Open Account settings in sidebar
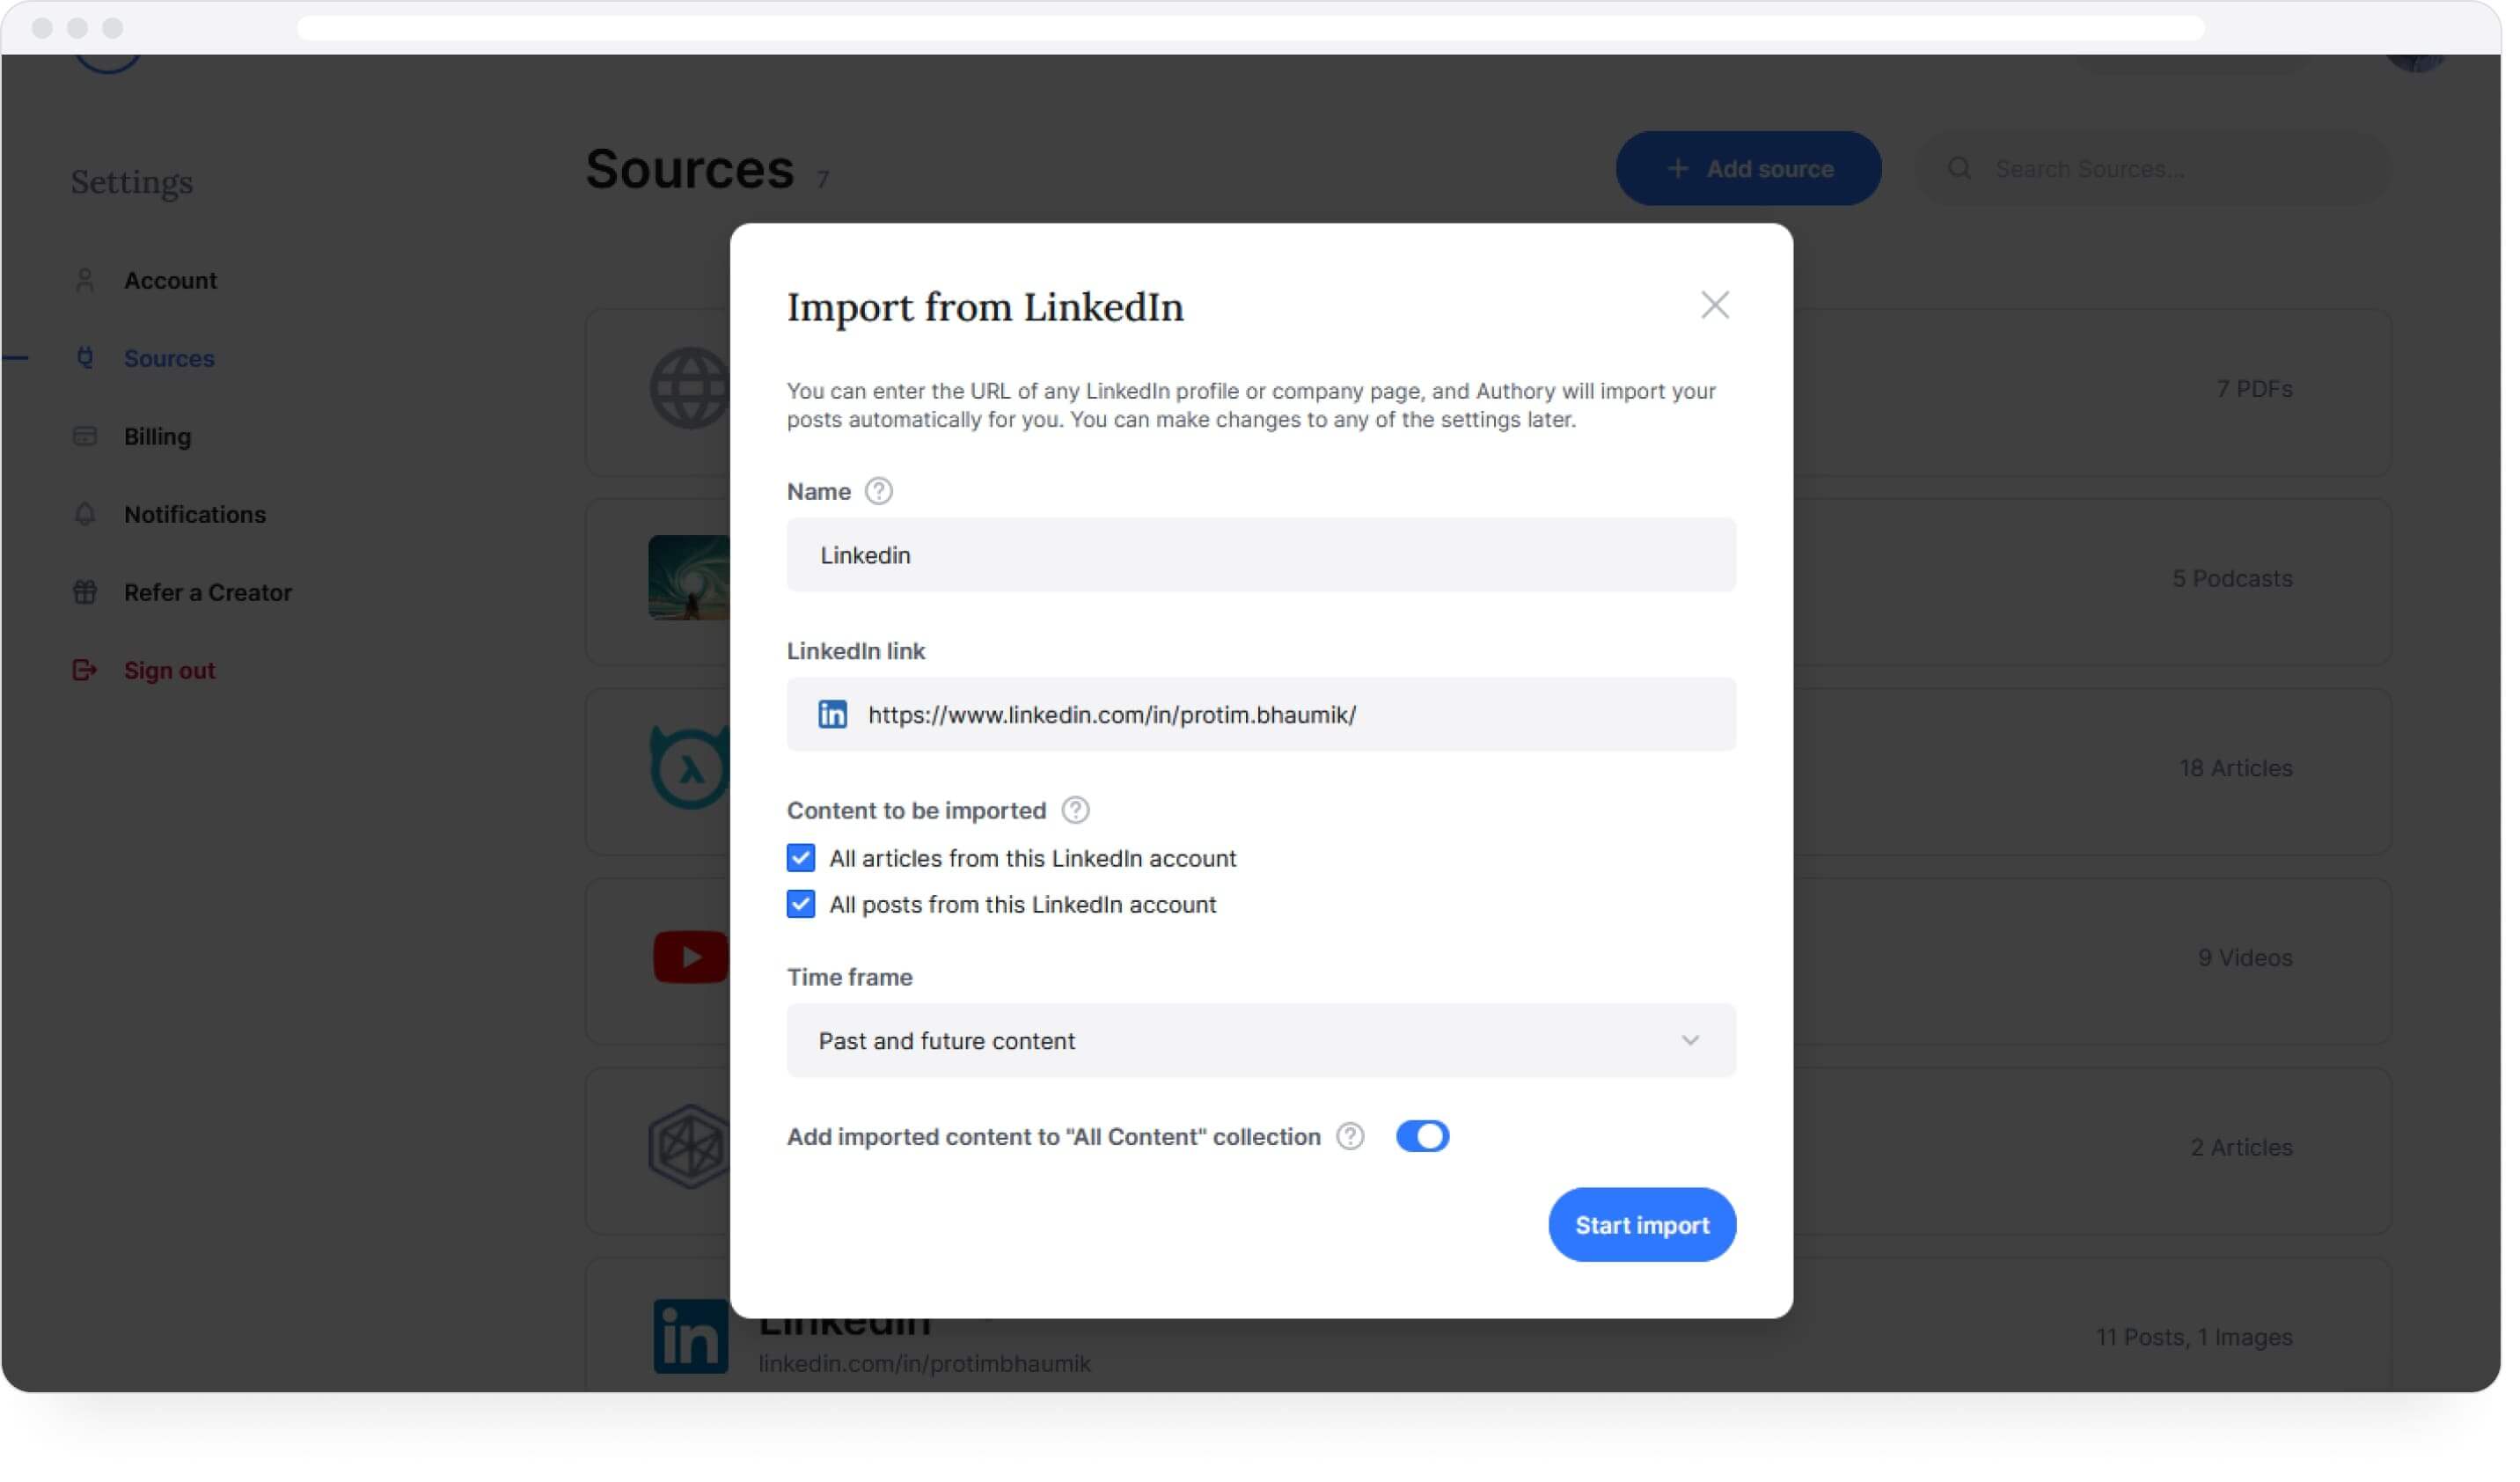Screen dimensions: 2520x1482 [x=171, y=282]
